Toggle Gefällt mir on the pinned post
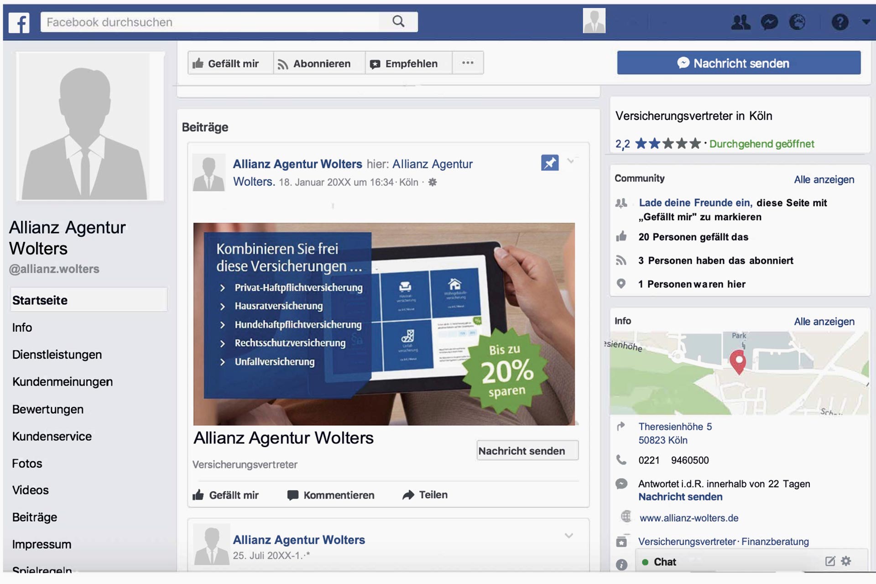 click(226, 495)
